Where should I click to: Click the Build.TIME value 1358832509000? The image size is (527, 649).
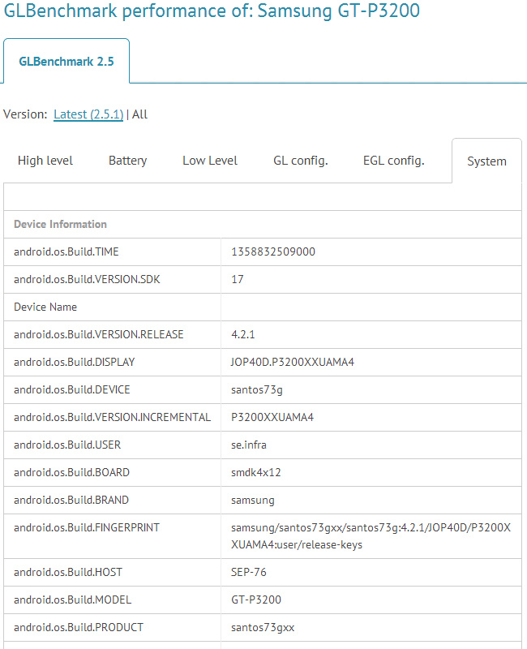(x=273, y=251)
